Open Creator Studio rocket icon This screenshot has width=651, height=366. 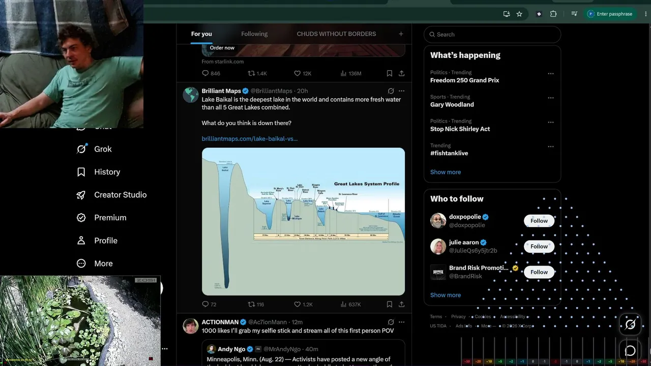pos(81,195)
